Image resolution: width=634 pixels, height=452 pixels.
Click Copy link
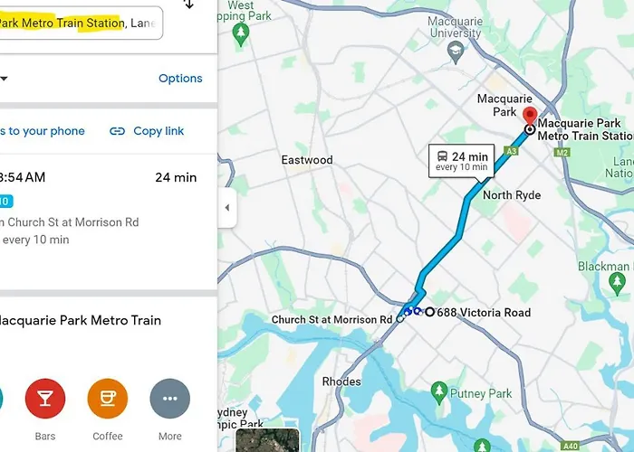pos(158,131)
